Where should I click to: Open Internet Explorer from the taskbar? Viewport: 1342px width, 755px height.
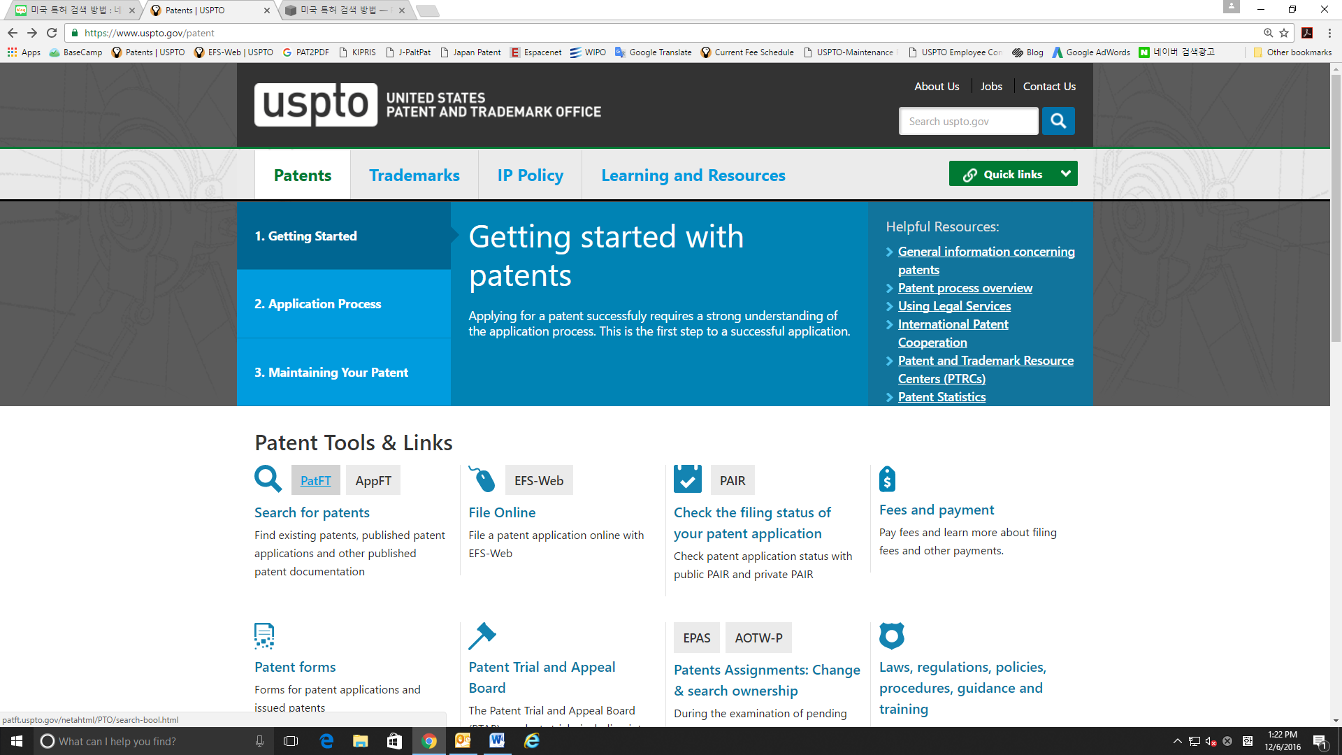coord(532,741)
